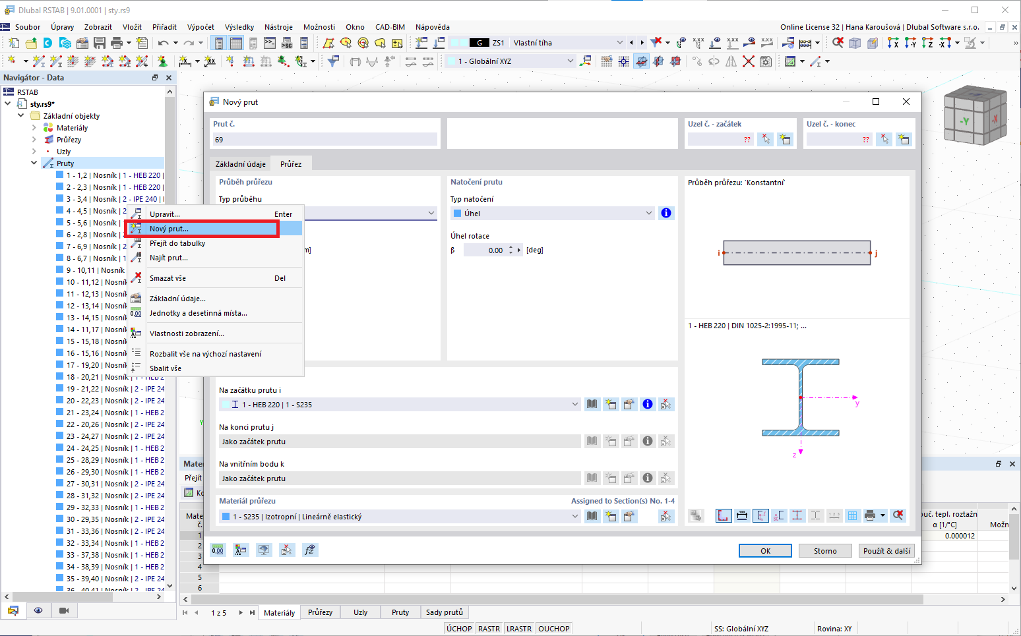
Task: Toggle the grid table view in section preview toolbar
Action: click(x=852, y=515)
